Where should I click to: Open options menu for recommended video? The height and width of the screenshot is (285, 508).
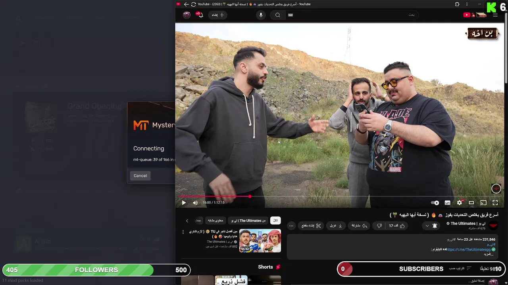coord(183,232)
